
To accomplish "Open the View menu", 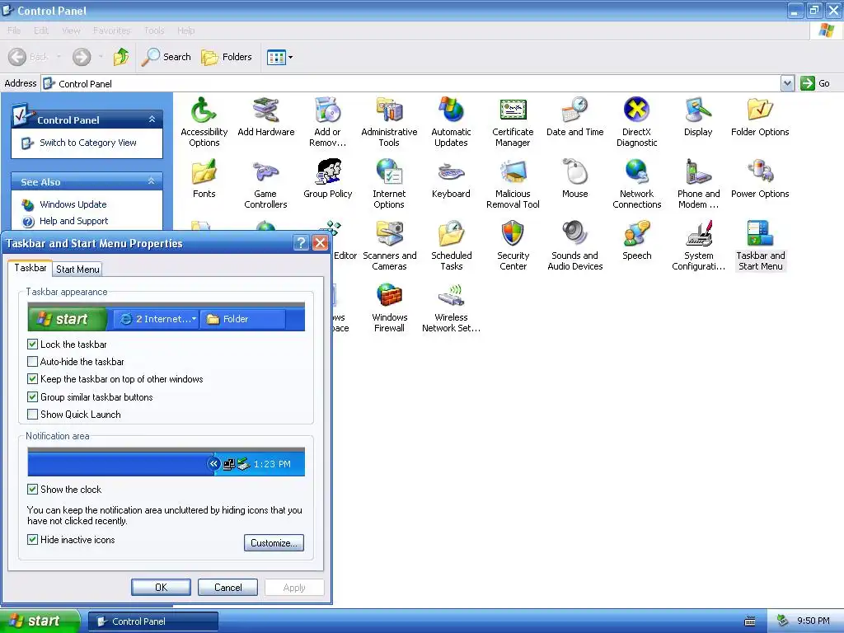I will click(71, 30).
